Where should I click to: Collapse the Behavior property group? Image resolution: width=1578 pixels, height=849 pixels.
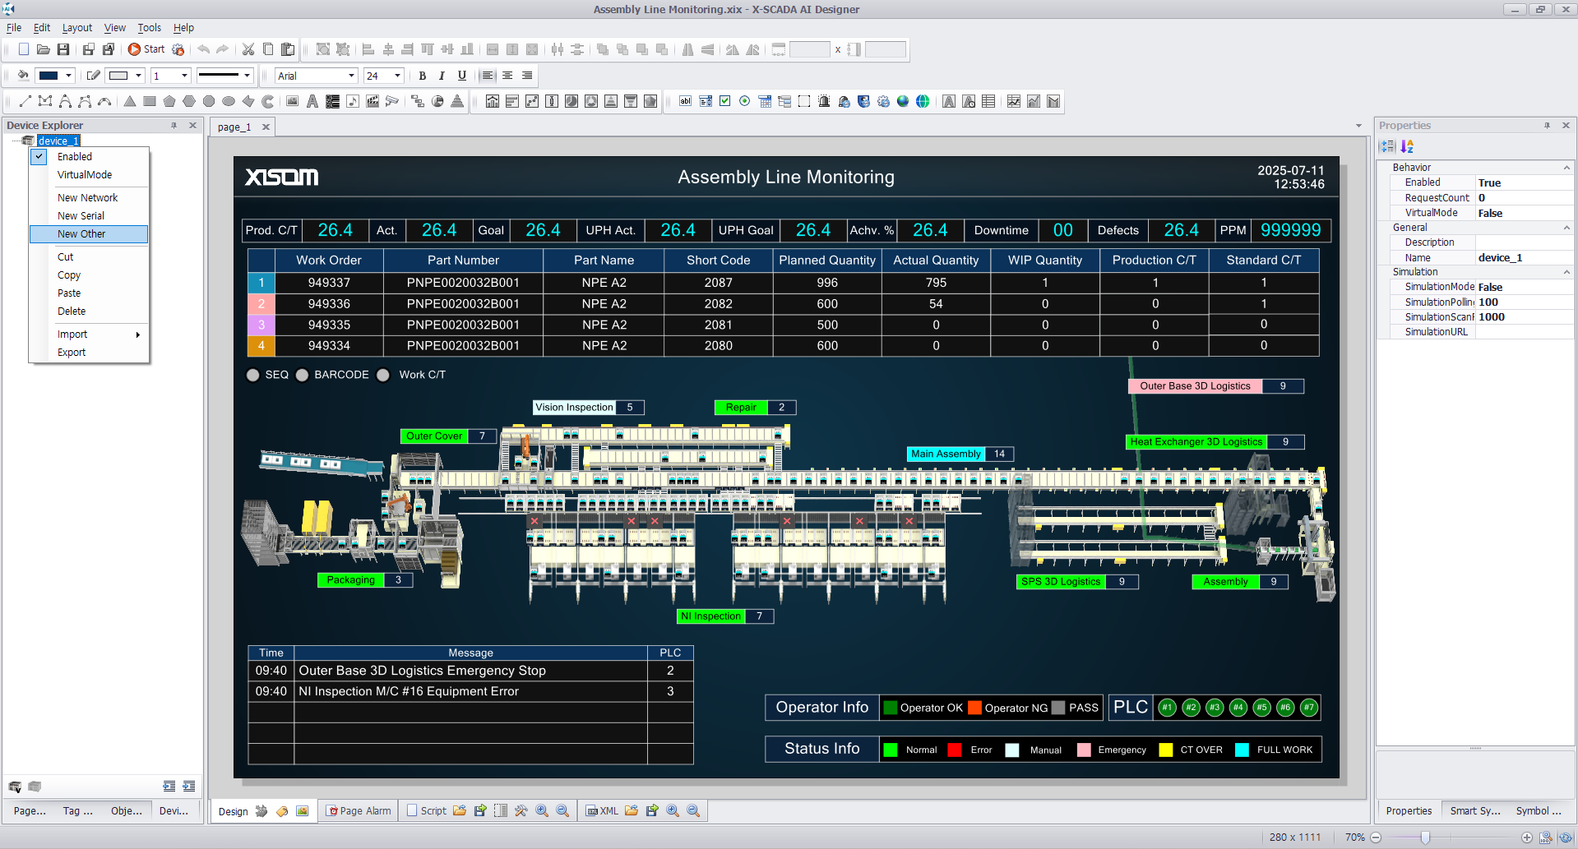(1566, 168)
